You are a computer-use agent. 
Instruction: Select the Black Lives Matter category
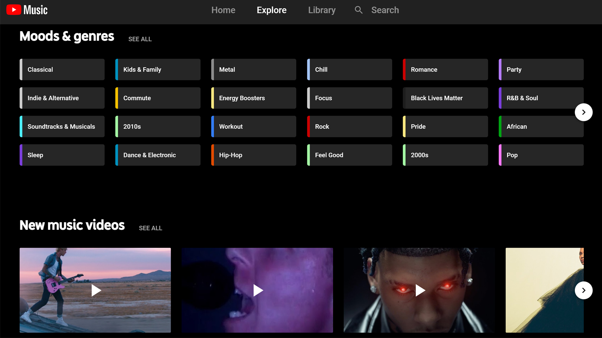coord(445,98)
